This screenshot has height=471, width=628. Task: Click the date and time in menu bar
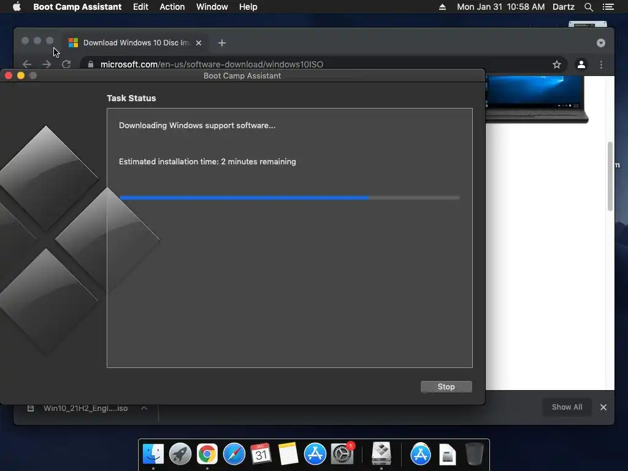coord(500,7)
